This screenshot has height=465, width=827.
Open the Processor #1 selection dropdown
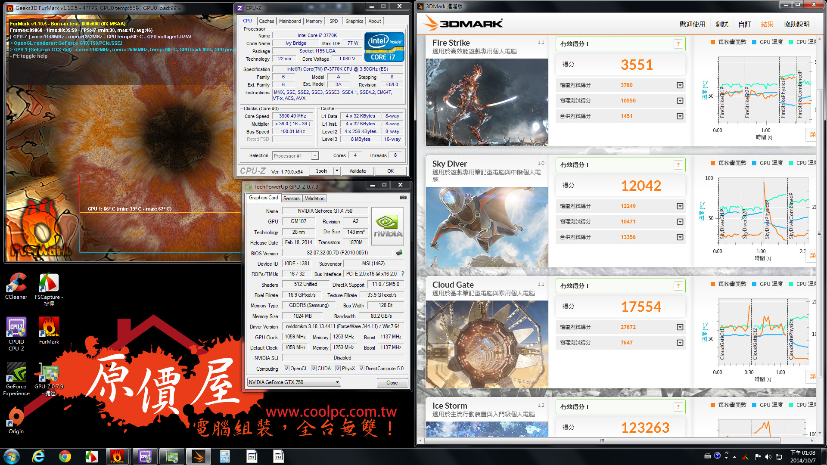295,156
